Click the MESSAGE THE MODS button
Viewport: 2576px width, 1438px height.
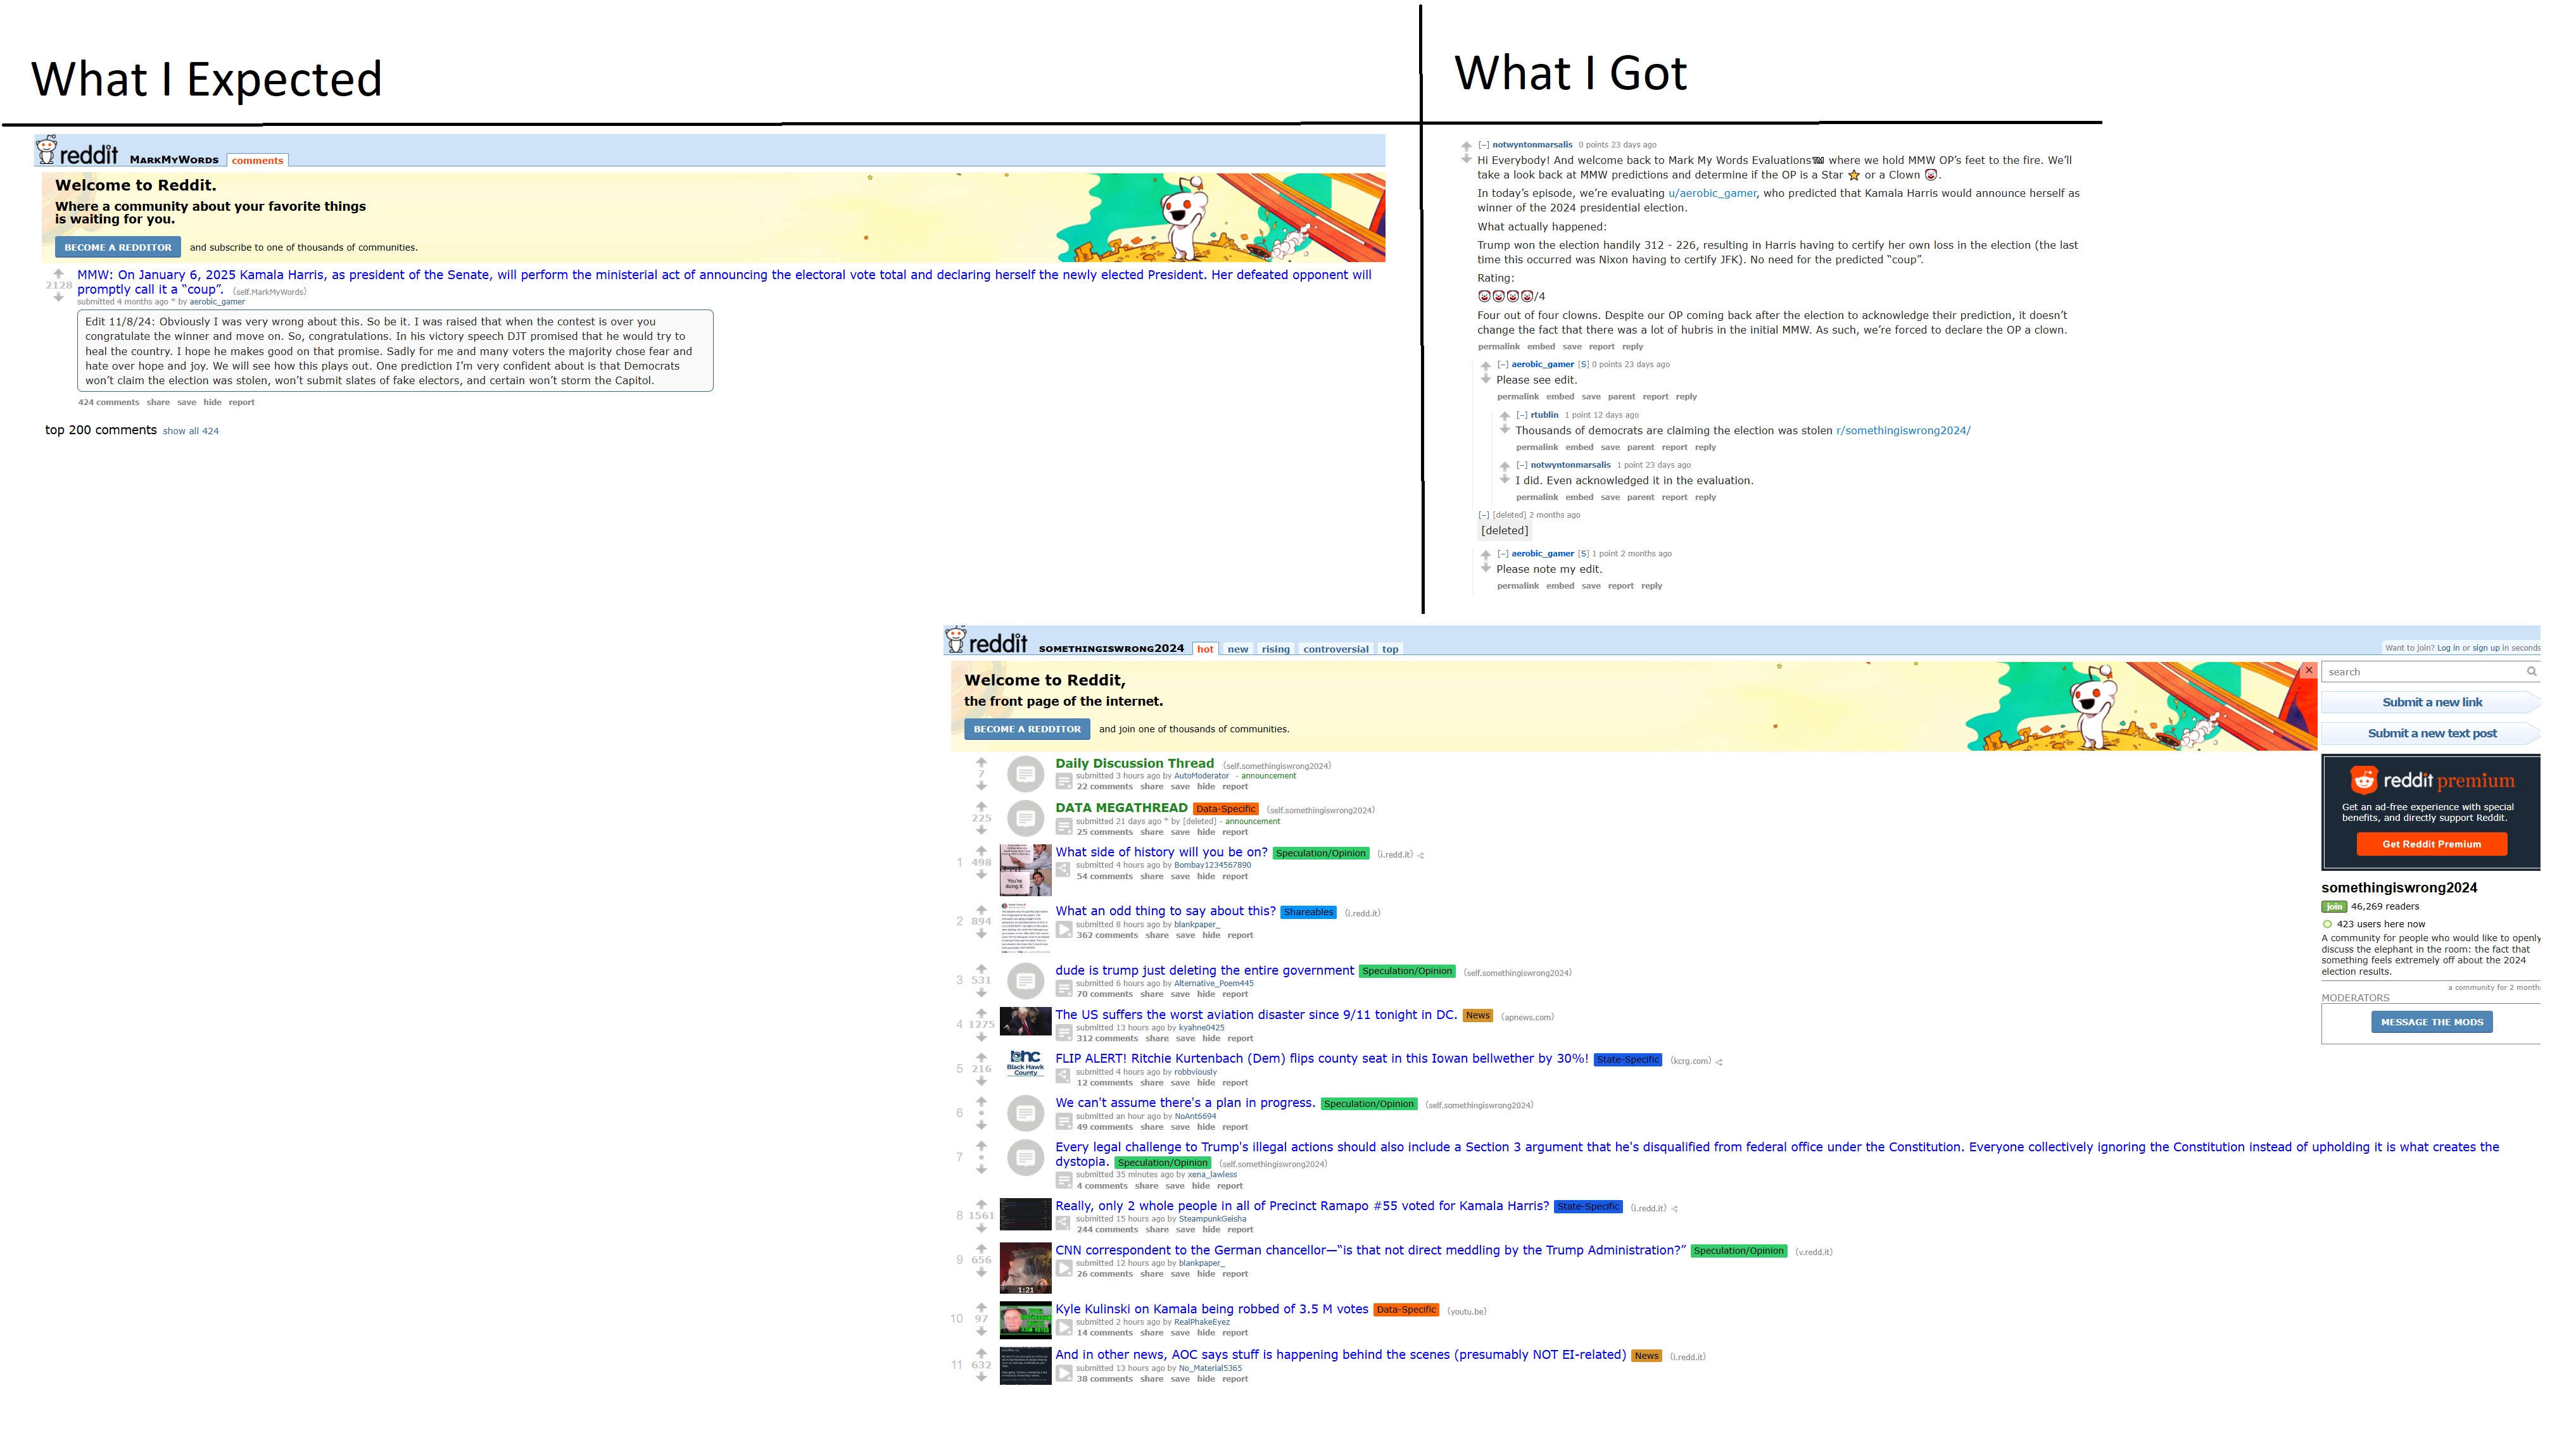2431,1022
